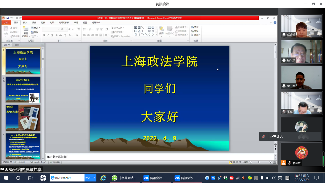
Task: Click the 排列 arrange icon
Action: [x=161, y=29]
